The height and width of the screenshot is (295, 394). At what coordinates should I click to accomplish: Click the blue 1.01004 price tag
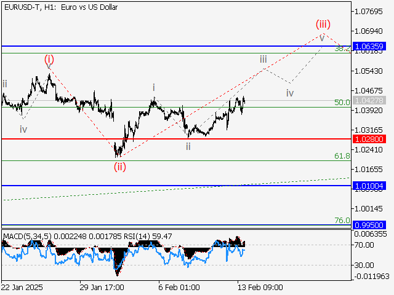click(x=369, y=185)
